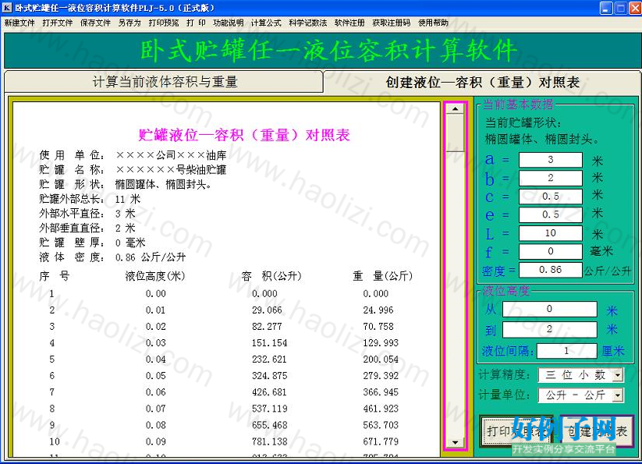Click the 椭圆罐体、椭圆封头。 shape text in right panel
642x464 pixels.
542,140
